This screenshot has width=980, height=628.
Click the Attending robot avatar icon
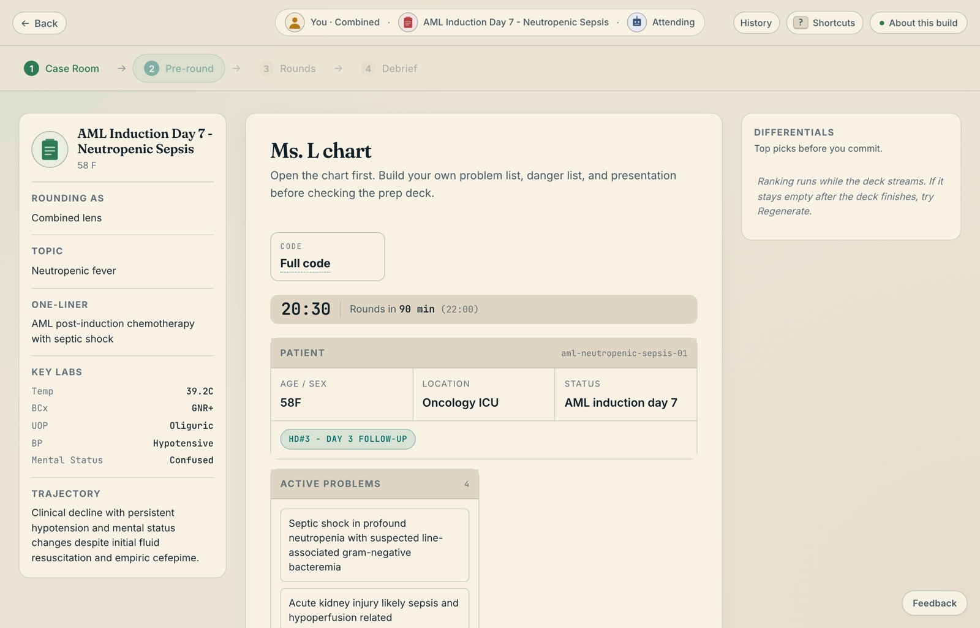[637, 23]
